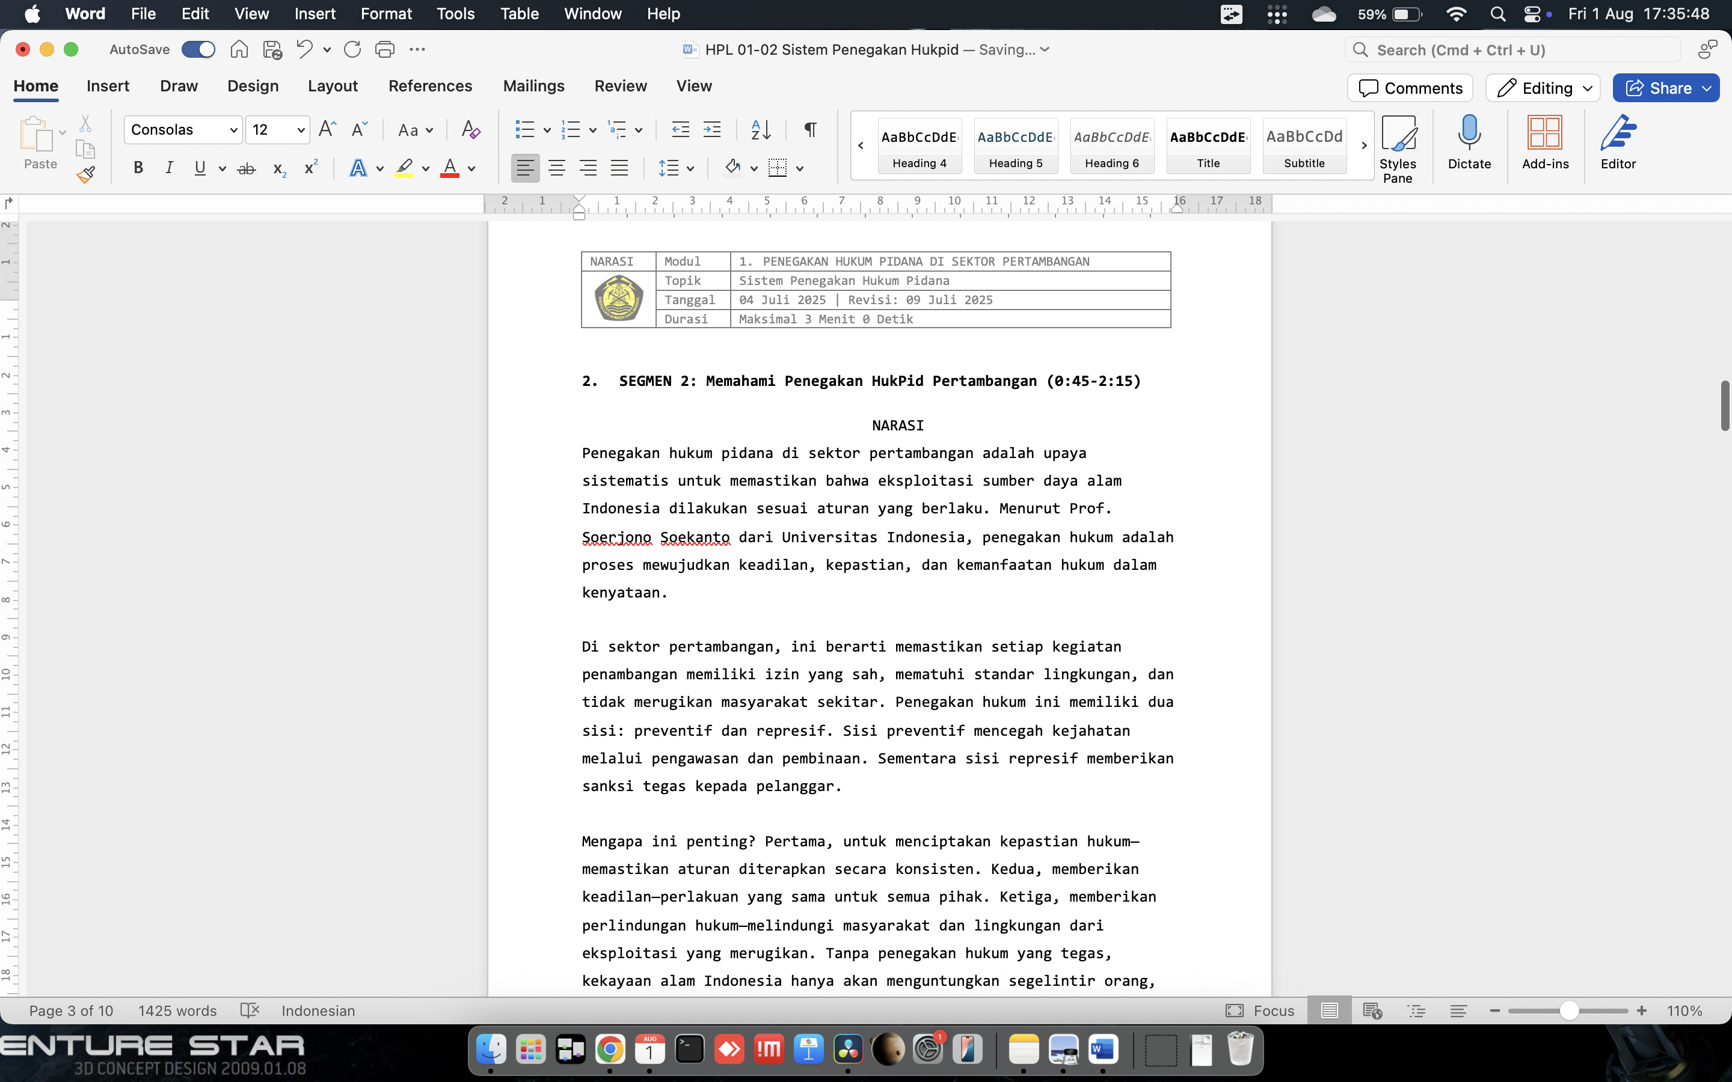Show paragraph marks with pilcrow icon
The width and height of the screenshot is (1732, 1082).
pyautogui.click(x=809, y=129)
